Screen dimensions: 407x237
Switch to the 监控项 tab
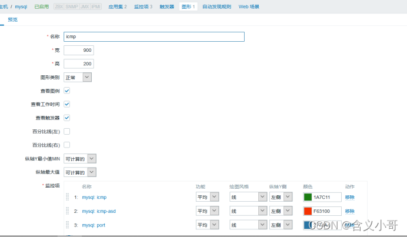143,6
